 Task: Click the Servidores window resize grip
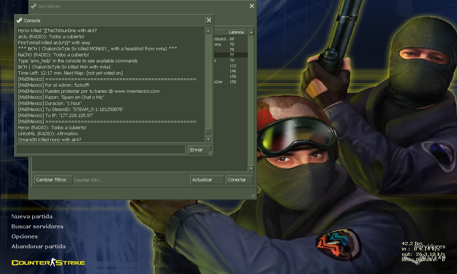pos(253,196)
